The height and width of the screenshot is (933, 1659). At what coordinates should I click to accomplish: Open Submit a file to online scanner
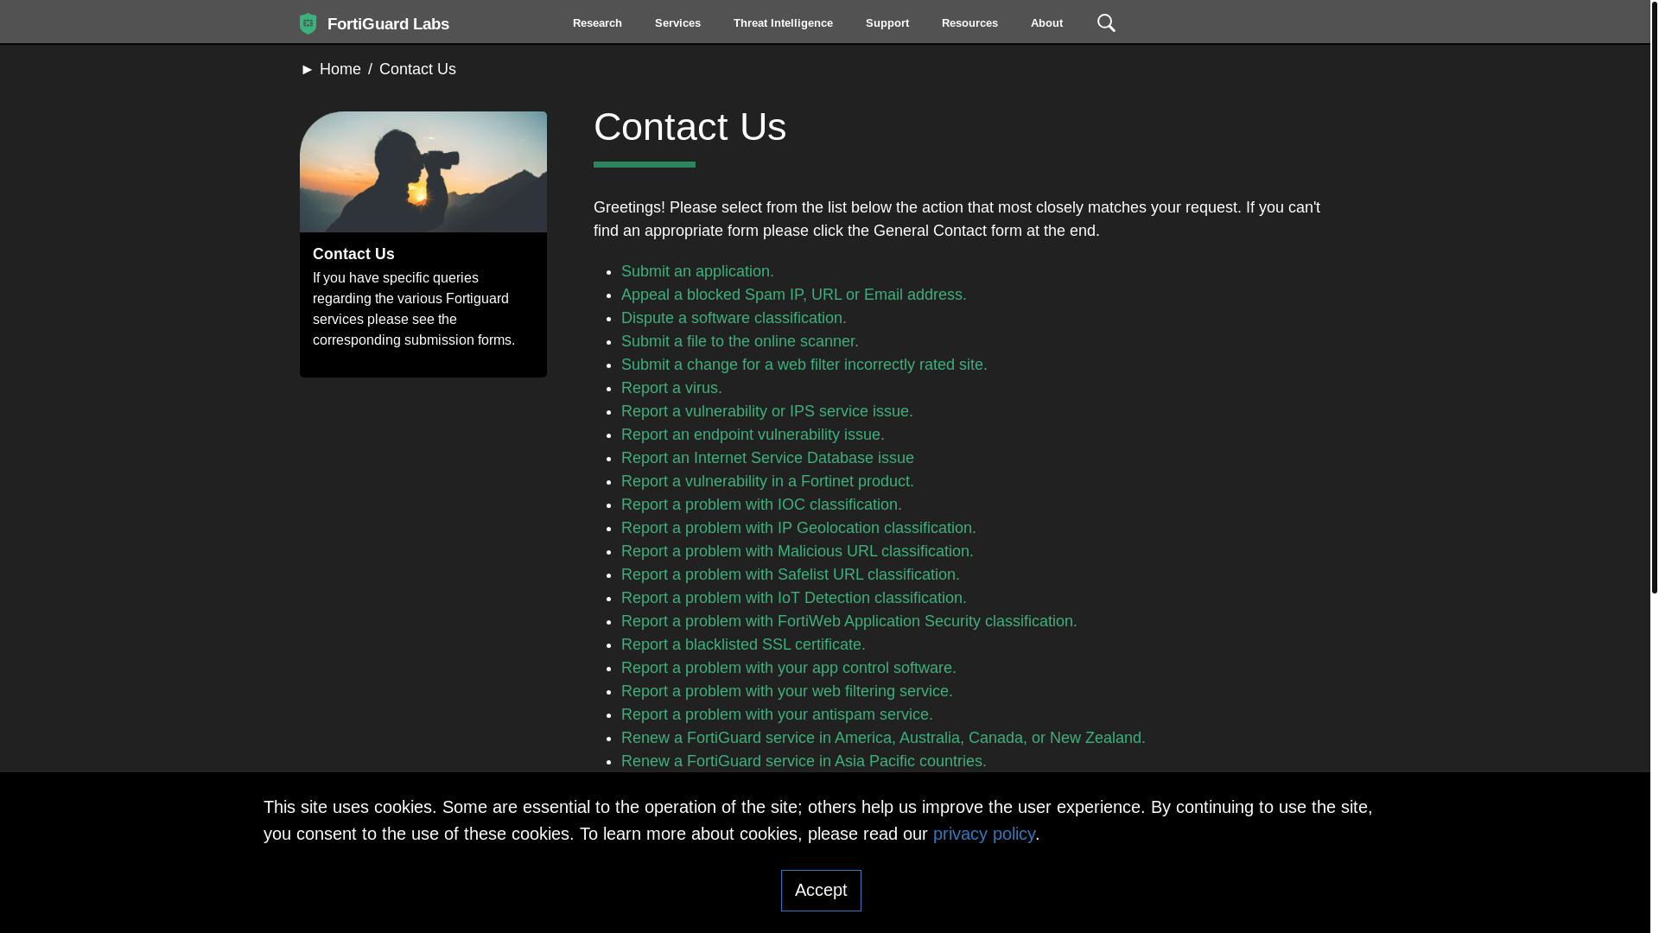(740, 341)
